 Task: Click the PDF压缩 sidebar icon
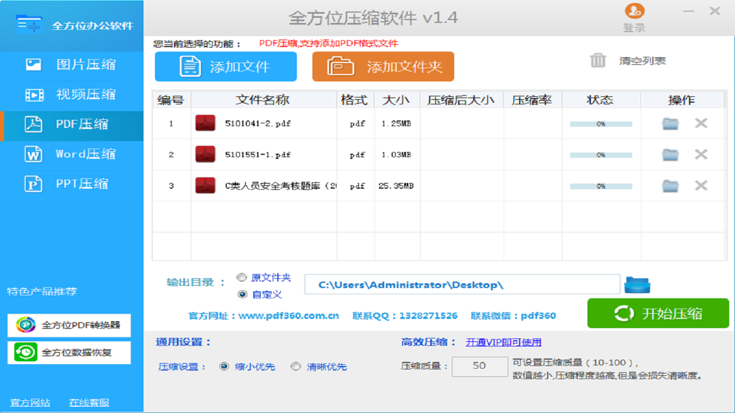point(33,124)
